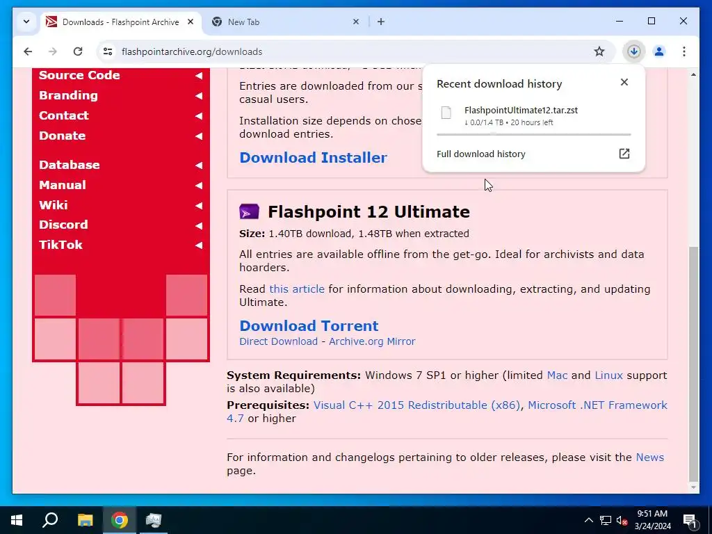Click the FlashpointUltimate12.tar.zst file icon

point(446,113)
